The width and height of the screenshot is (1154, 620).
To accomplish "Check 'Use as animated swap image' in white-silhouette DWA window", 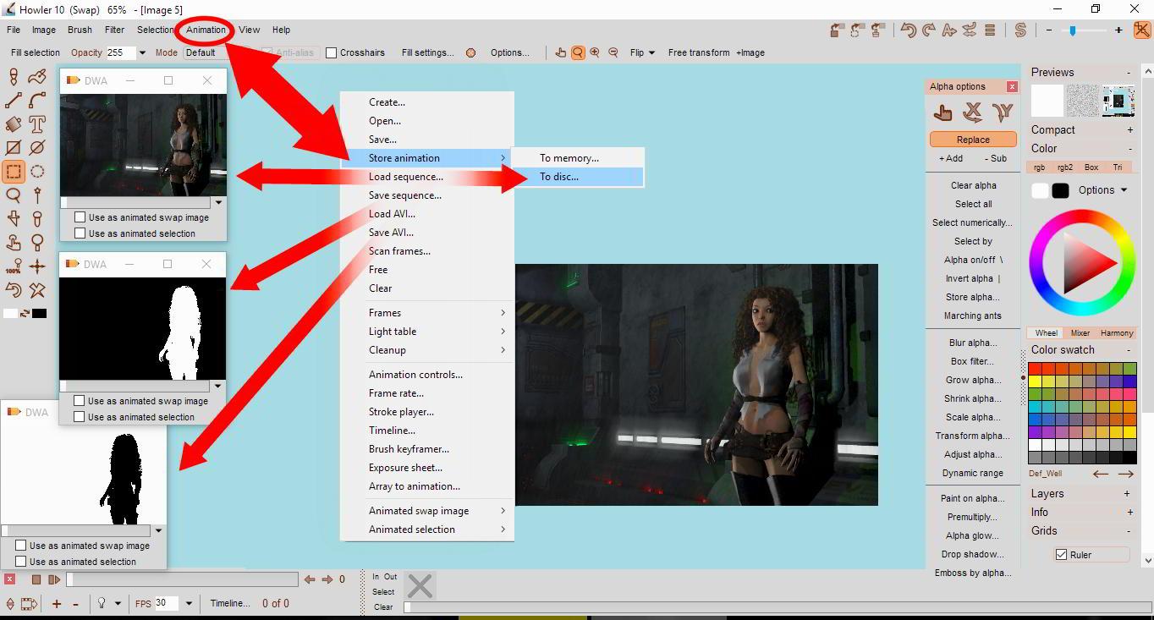I will pos(80,401).
